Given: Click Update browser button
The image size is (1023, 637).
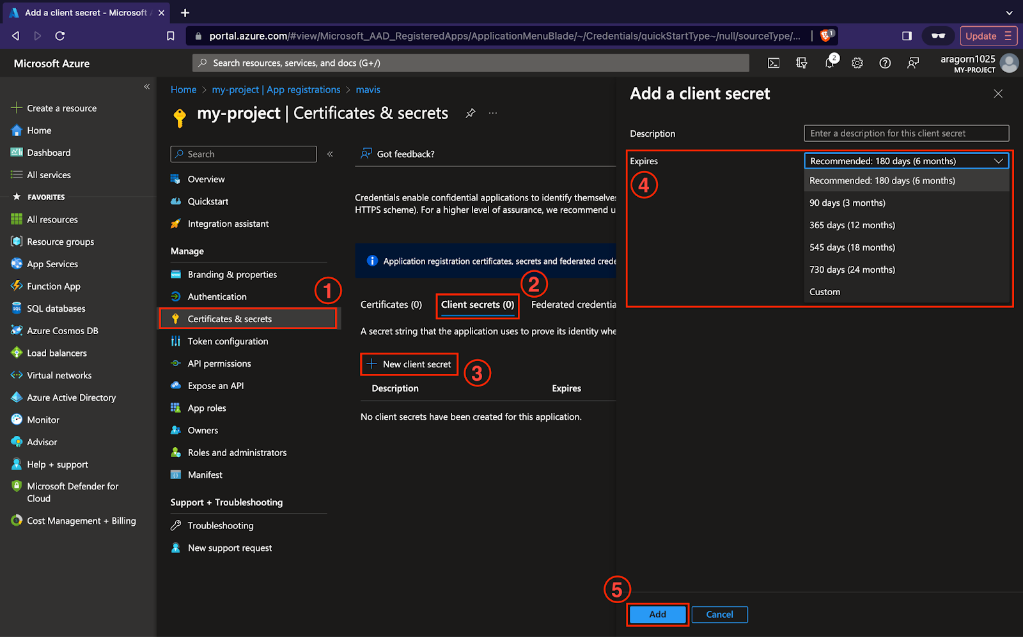Looking at the screenshot, I should tap(988, 36).
